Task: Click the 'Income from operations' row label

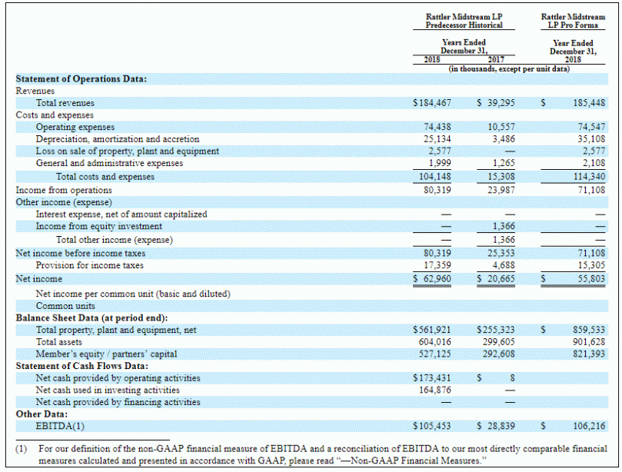Action: coord(64,190)
